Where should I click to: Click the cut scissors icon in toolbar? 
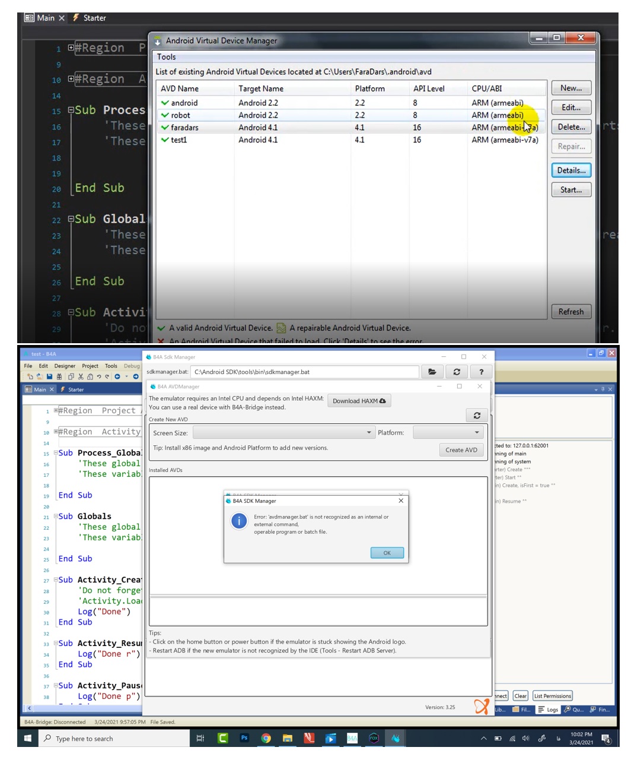[81, 376]
